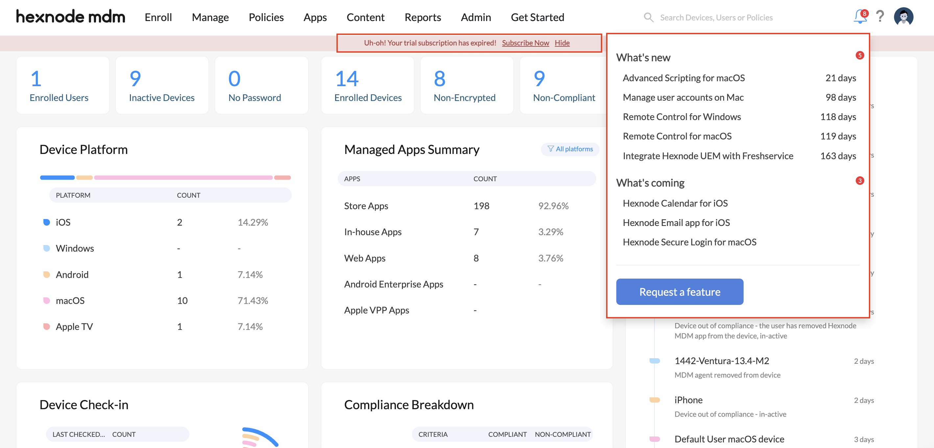The width and height of the screenshot is (934, 448).
Task: Open the notifications bell icon
Action: click(860, 17)
